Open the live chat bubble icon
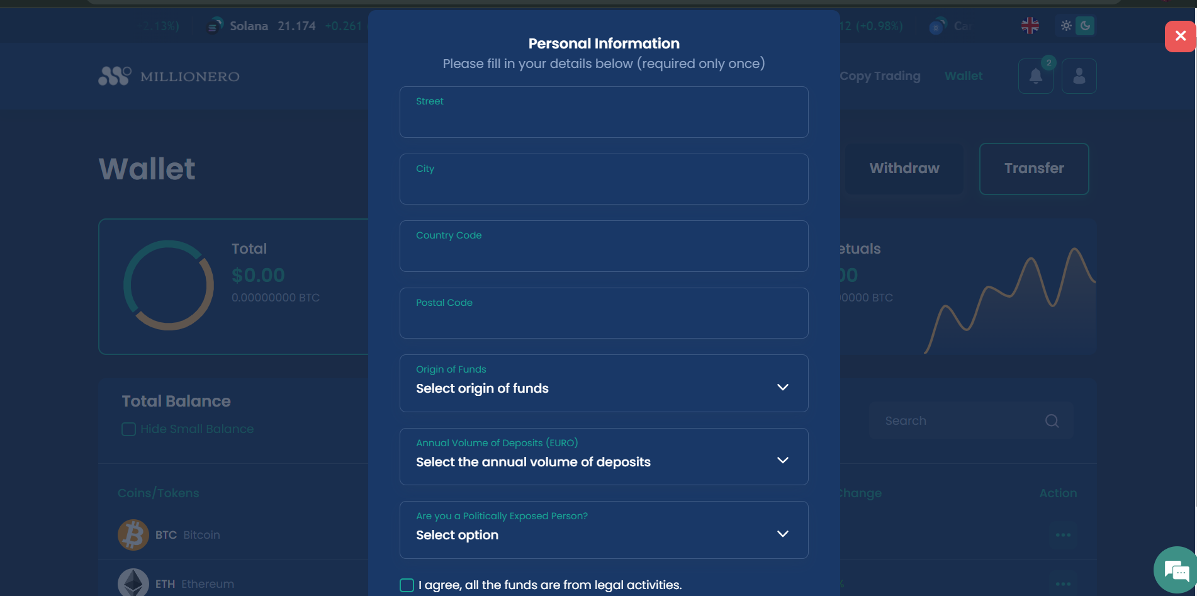Screen dimensions: 1197x596 [x=1176, y=570]
